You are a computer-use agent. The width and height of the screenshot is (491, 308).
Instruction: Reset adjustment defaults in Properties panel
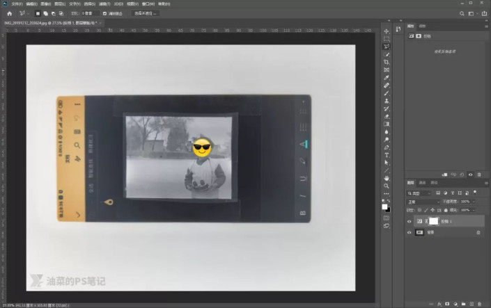click(462, 175)
